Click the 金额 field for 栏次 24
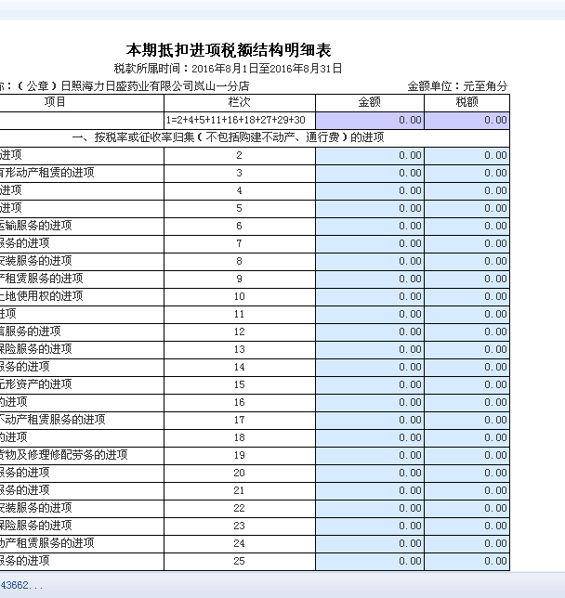565x598 pixels. pyautogui.click(x=370, y=543)
